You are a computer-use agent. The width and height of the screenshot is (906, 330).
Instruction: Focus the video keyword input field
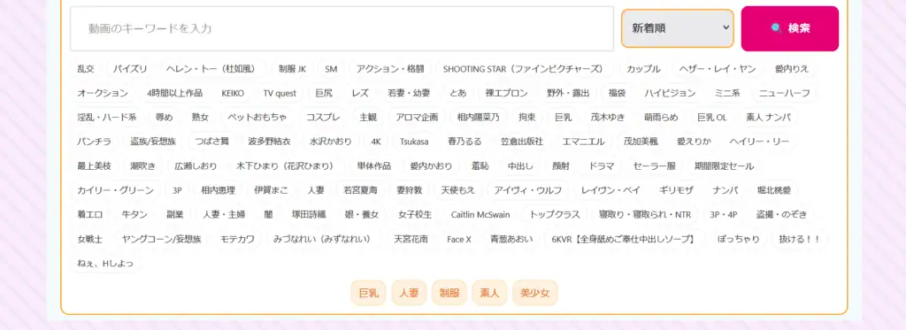click(x=342, y=28)
